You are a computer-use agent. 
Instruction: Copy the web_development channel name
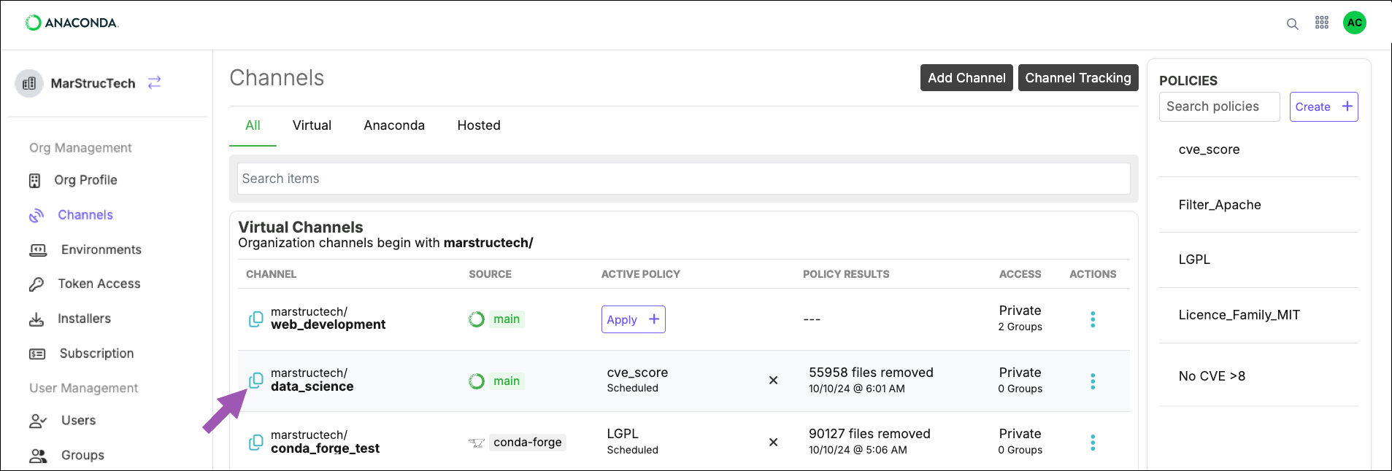point(256,319)
